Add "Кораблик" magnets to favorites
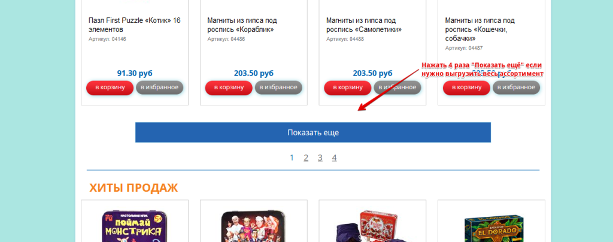This screenshot has width=613, height=242. [278, 87]
